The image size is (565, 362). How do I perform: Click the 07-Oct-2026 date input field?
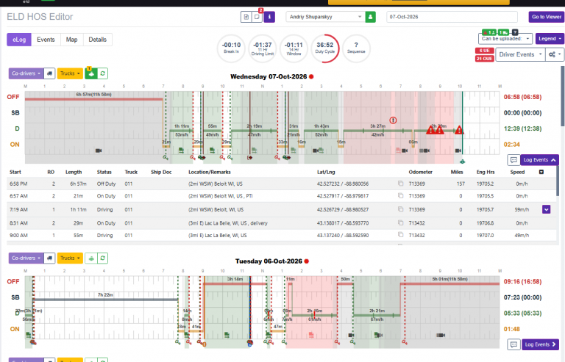tap(452, 17)
